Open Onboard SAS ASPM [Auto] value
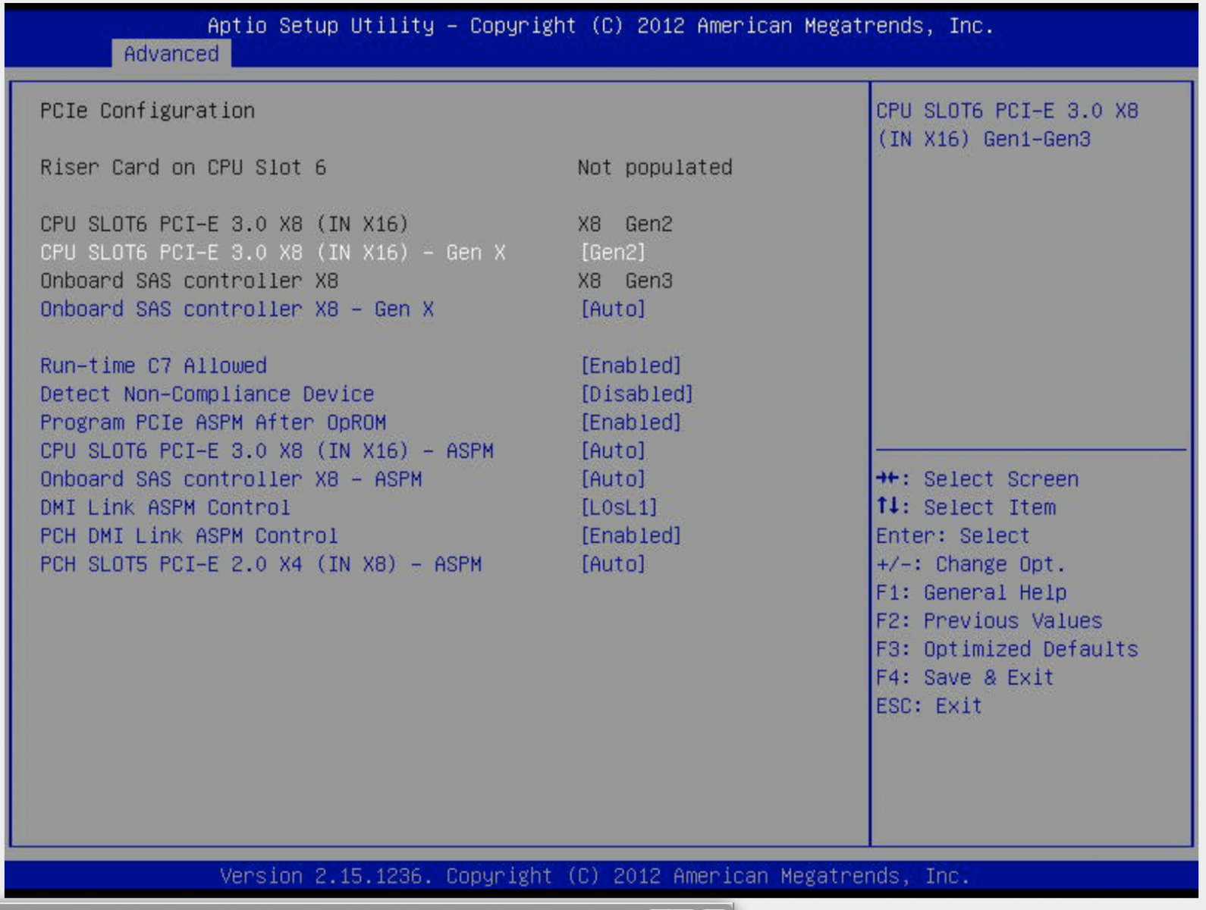 coord(613,479)
